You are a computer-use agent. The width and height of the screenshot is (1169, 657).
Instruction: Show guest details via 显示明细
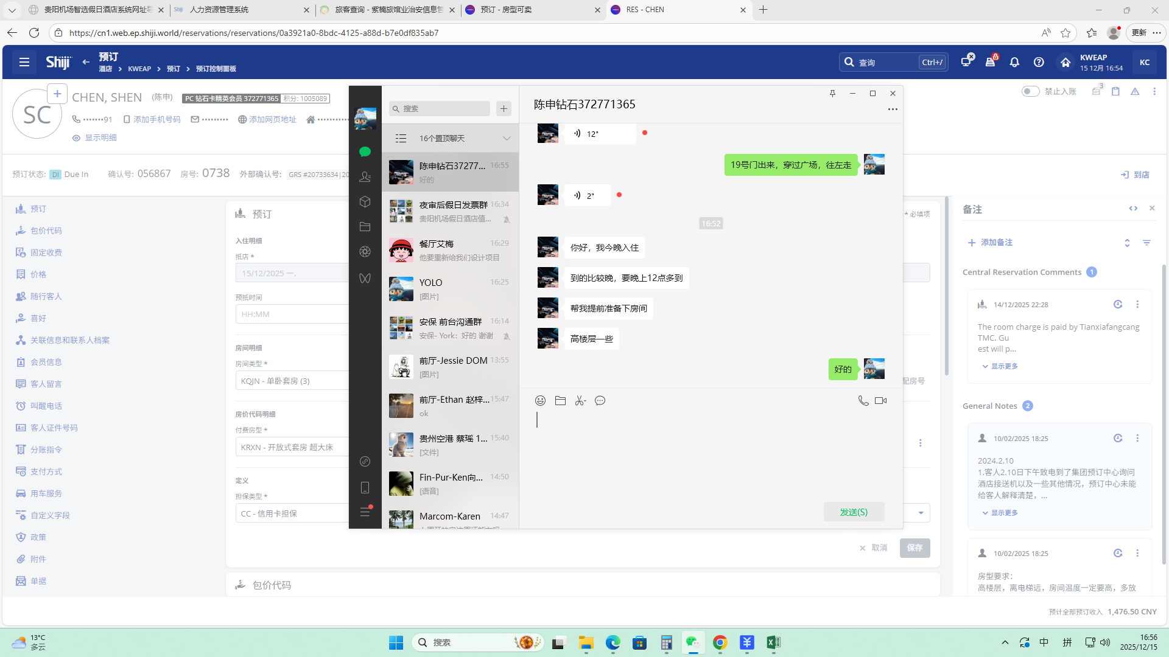click(100, 138)
